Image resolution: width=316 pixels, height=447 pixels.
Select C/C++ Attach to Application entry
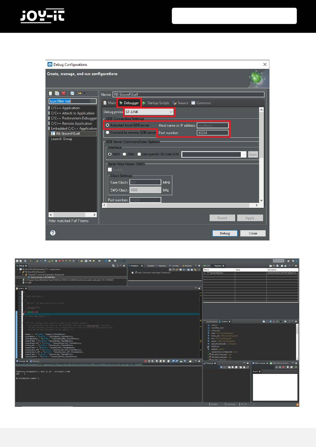click(x=73, y=113)
